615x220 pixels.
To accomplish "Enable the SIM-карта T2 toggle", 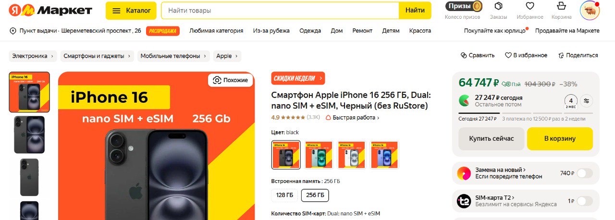I will [x=584, y=201].
